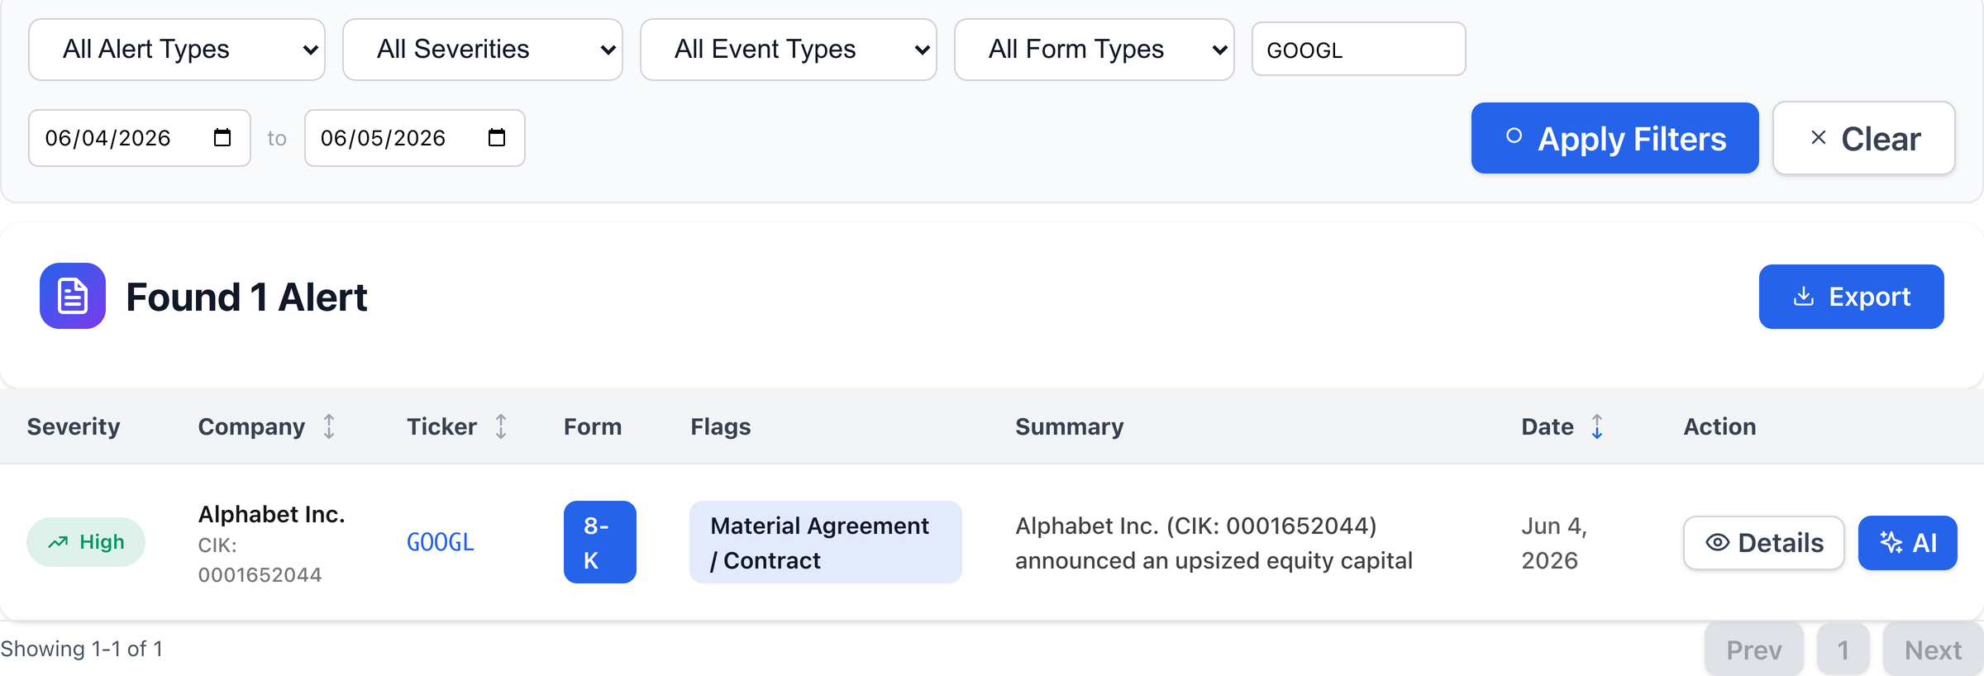This screenshot has height=676, width=1984.
Task: Go to next page with Next
Action: pos(1934,650)
